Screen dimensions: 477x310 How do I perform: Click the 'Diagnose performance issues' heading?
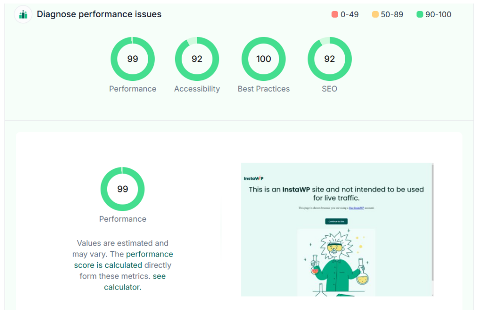pyautogui.click(x=99, y=14)
